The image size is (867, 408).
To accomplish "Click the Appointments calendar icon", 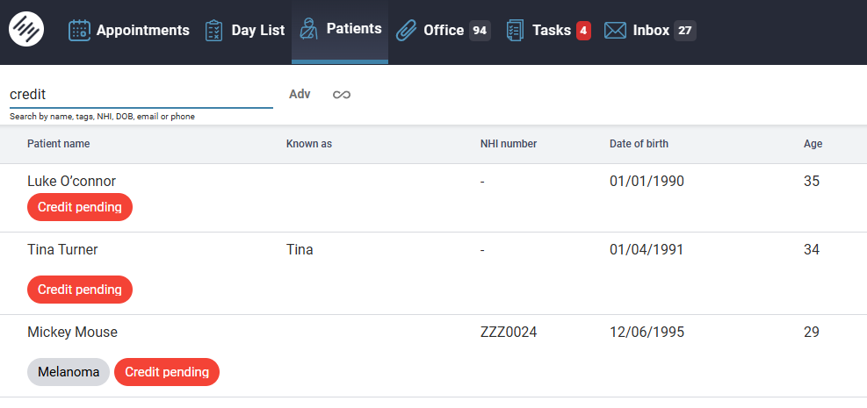I will [x=80, y=30].
